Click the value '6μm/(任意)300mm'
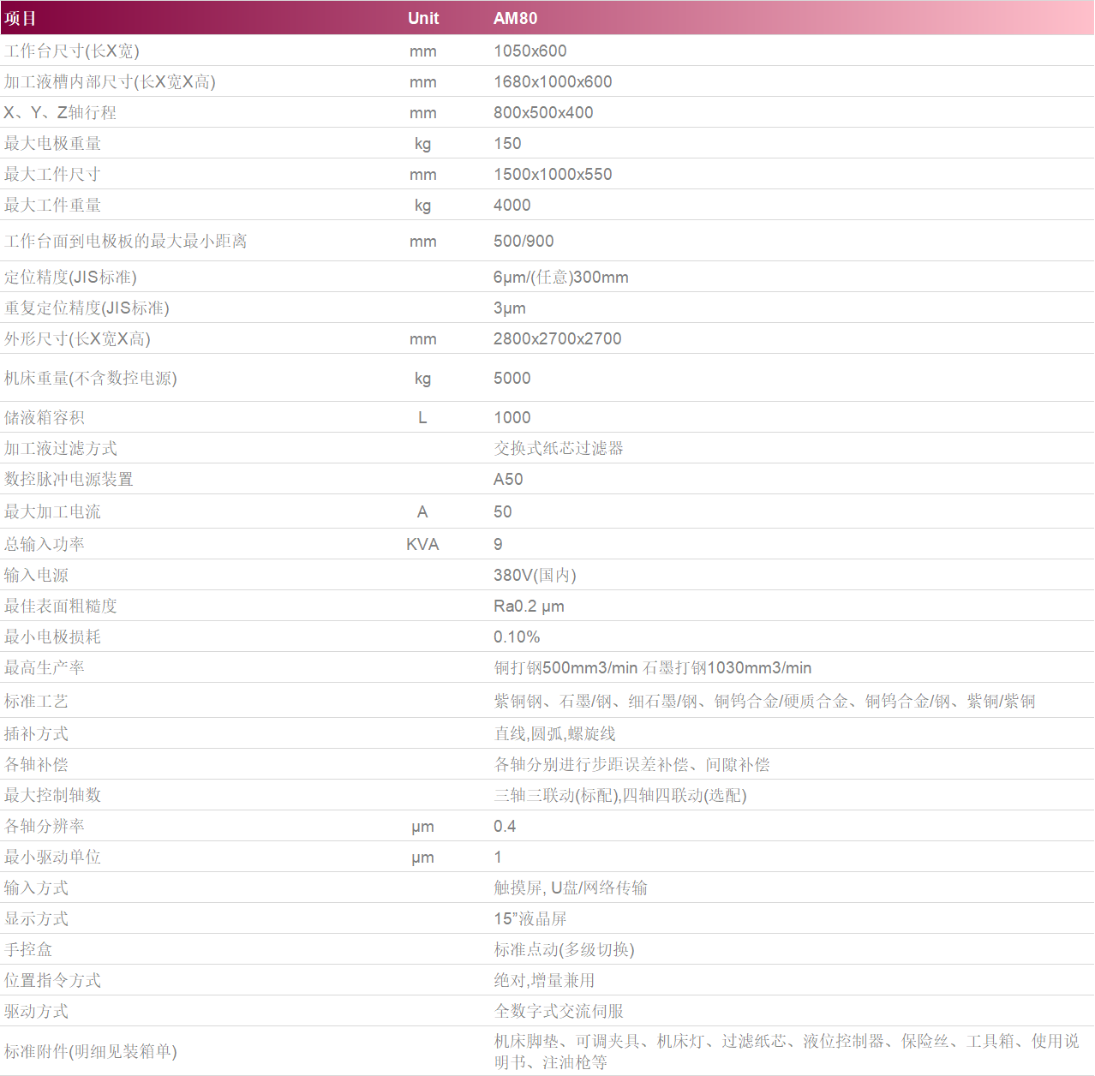The height and width of the screenshot is (1076, 1095). pos(561,277)
